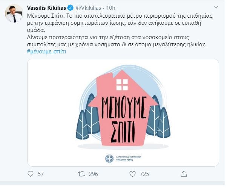
Task: Open the tweet options chevron menu
Action: pyautogui.click(x=215, y=8)
